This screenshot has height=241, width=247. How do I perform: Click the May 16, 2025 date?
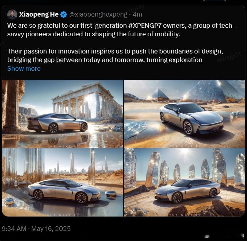click(51, 229)
